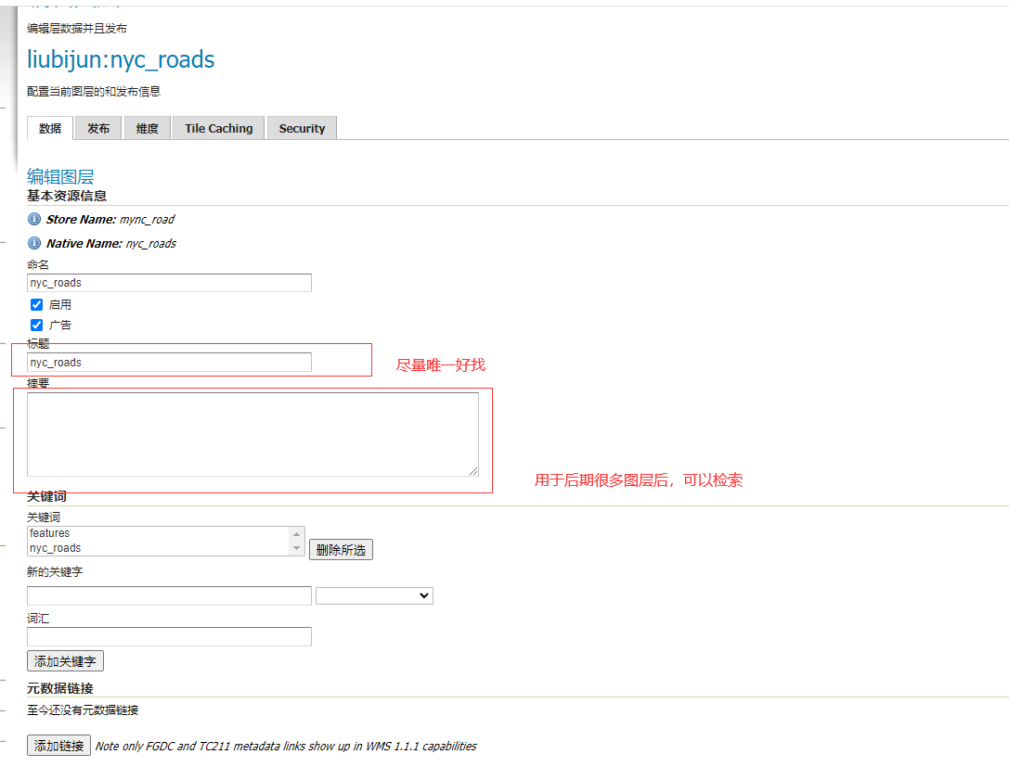Click the keyword list down arrow

click(x=297, y=548)
